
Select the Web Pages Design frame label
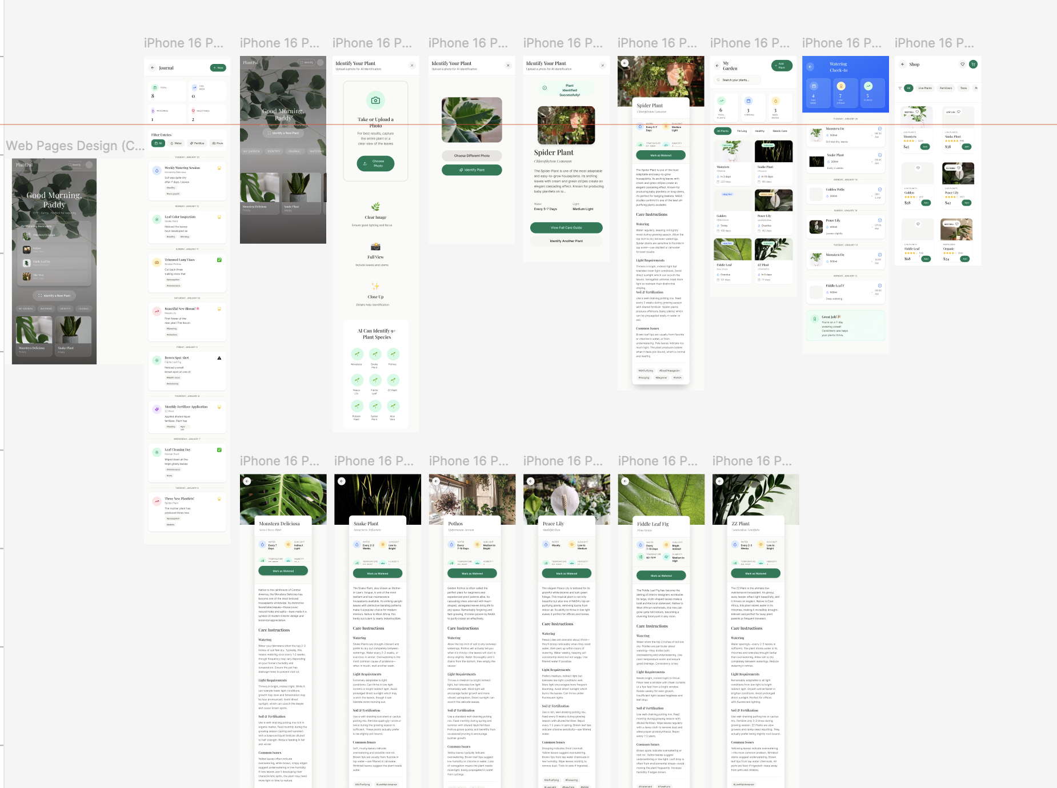pos(75,146)
